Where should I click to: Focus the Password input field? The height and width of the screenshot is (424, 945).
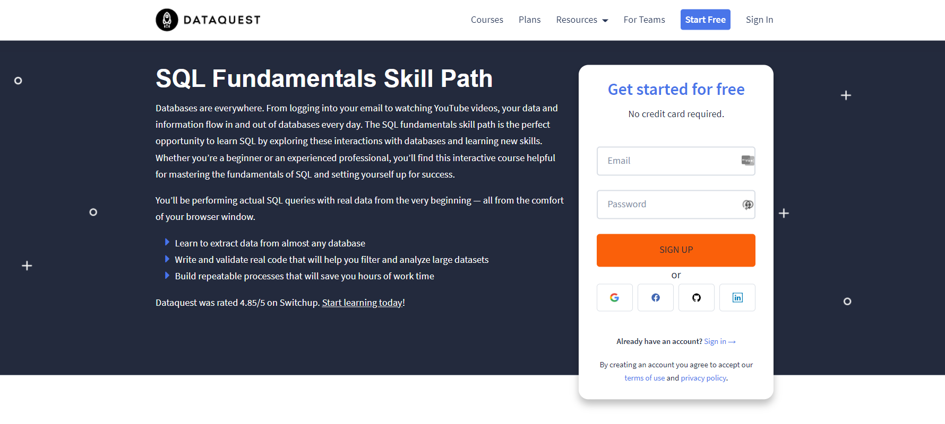click(676, 205)
